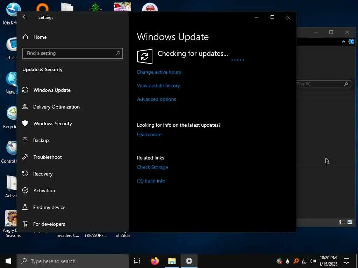Switch File Explorer to details view
Image resolution: width=358 pixels, height=268 pixels.
coord(342,222)
